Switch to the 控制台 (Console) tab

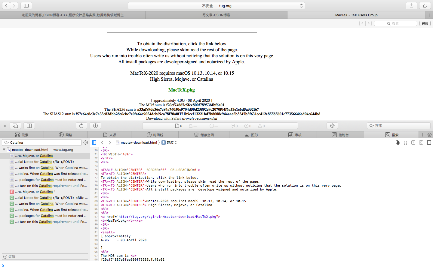pyautogui.click(x=340, y=135)
